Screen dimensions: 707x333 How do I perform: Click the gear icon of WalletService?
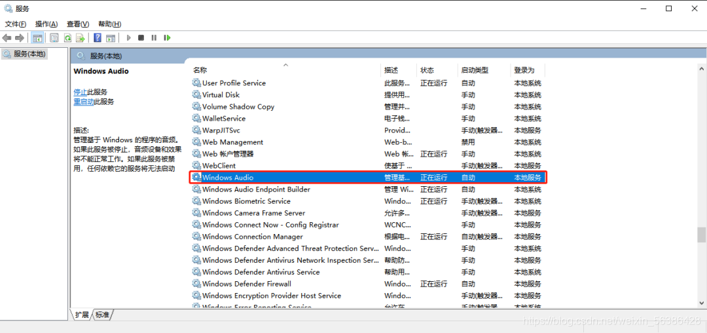tap(196, 118)
